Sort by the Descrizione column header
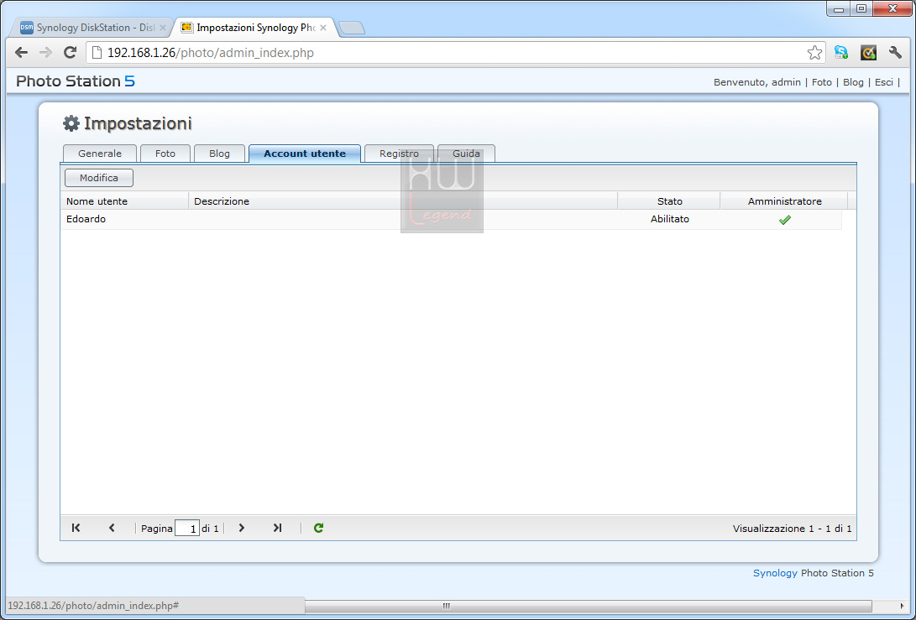The image size is (916, 620). click(403, 201)
